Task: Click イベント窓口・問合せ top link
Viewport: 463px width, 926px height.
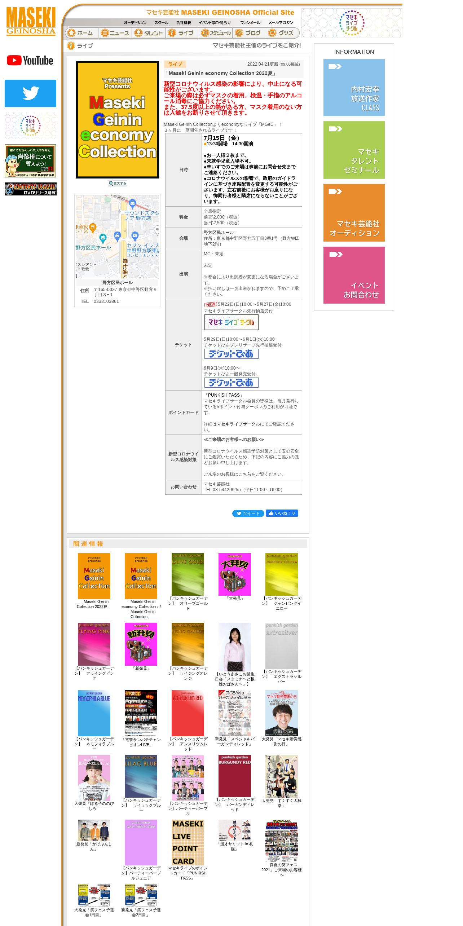Action: click(x=215, y=23)
